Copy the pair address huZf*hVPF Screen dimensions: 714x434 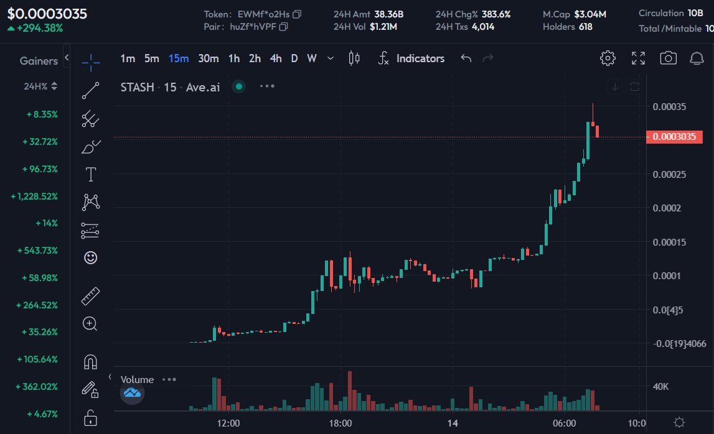[283, 27]
